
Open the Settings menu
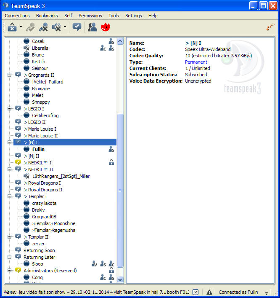(133, 16)
